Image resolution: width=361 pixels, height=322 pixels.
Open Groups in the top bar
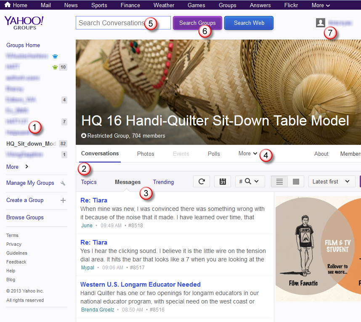point(227,5)
